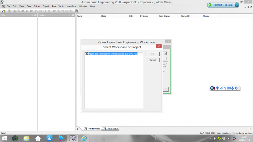
Task: Click the Class column header
Action: tap(114, 16)
